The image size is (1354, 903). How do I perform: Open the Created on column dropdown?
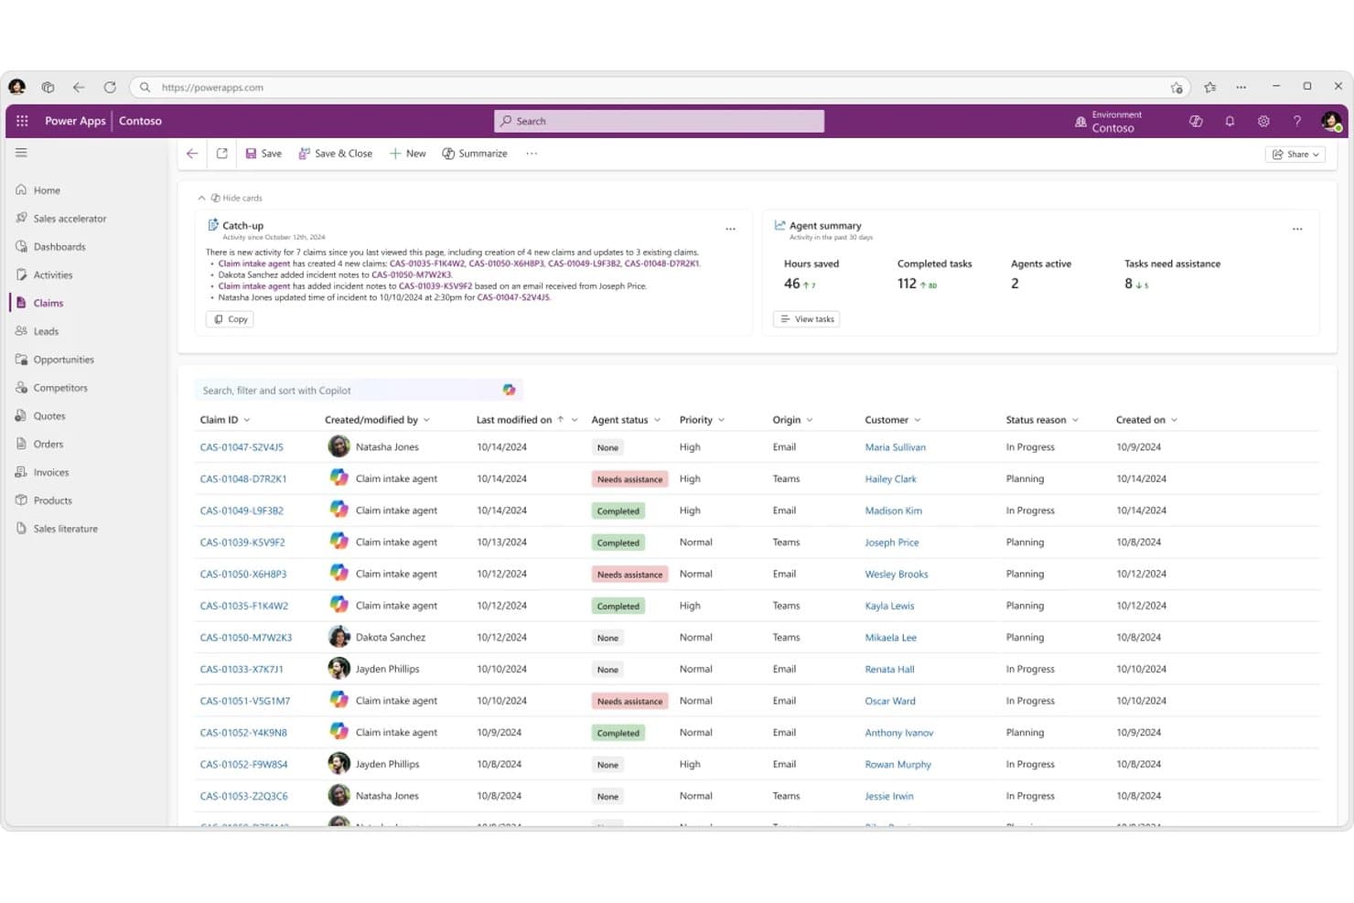1174,420
